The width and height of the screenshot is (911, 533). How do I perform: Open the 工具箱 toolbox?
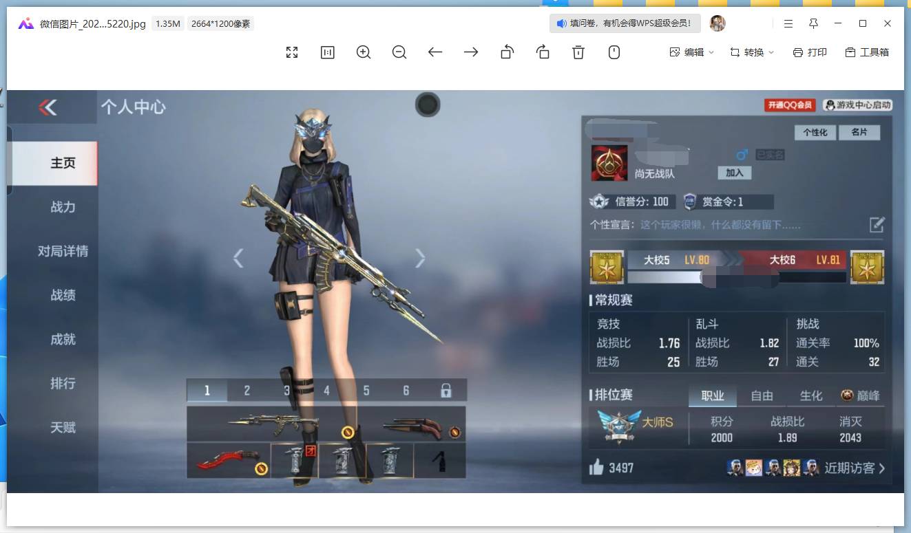[867, 52]
